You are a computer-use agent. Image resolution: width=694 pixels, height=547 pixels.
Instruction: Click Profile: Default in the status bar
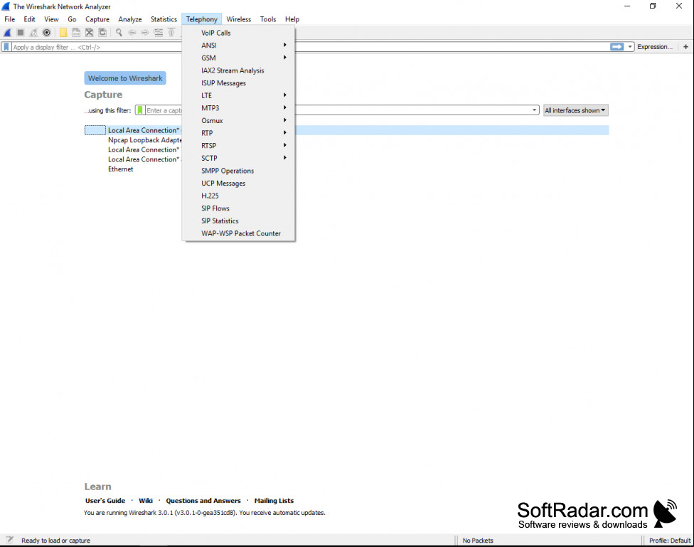[670, 541]
